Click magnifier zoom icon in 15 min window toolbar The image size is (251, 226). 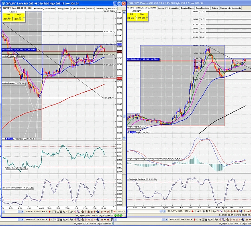point(225,211)
